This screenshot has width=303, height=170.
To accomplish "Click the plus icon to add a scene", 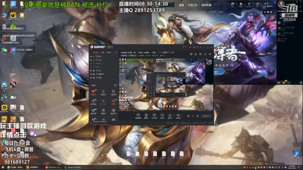I will (x=116, y=53).
